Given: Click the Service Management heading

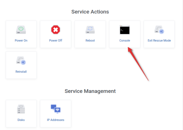Looking at the screenshot, I should [90, 91].
